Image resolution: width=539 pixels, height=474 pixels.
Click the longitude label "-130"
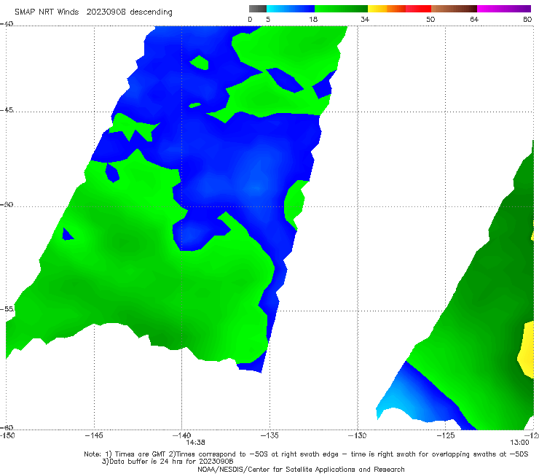click(358, 435)
